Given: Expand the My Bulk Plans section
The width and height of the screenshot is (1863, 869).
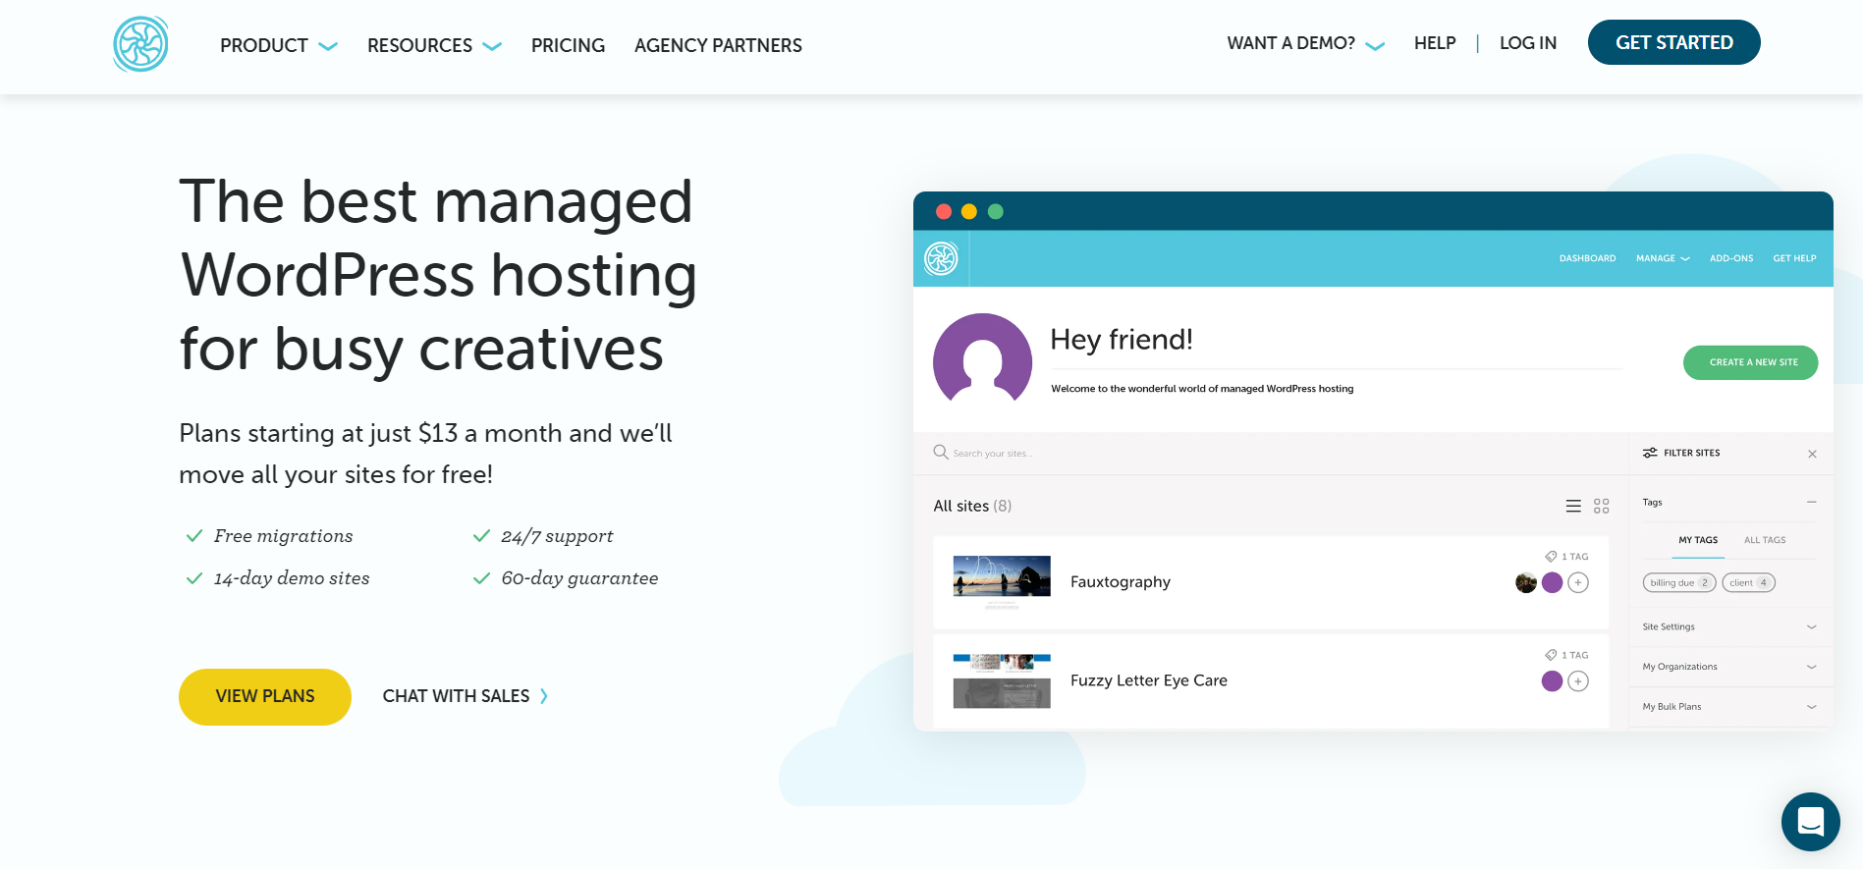Looking at the screenshot, I should [1728, 707].
